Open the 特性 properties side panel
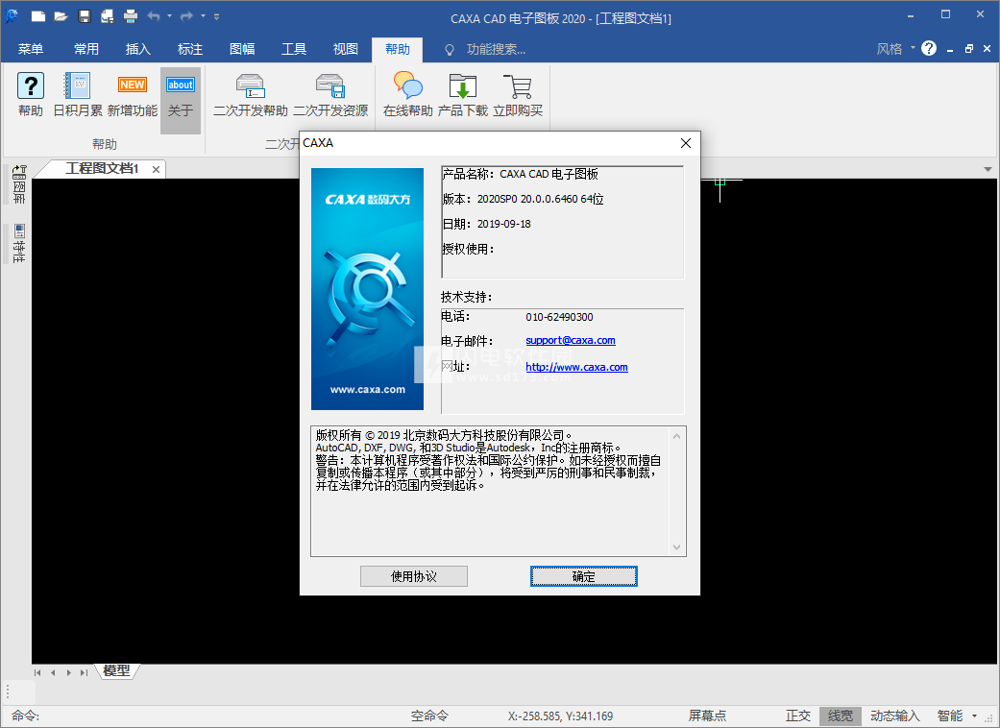The image size is (1000, 728). [x=18, y=243]
